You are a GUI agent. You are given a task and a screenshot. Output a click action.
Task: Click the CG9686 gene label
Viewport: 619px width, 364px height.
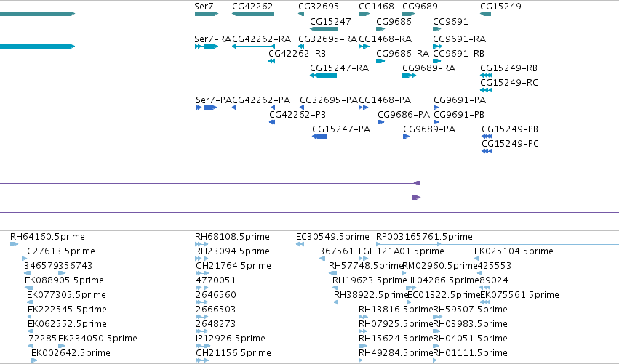click(x=394, y=22)
